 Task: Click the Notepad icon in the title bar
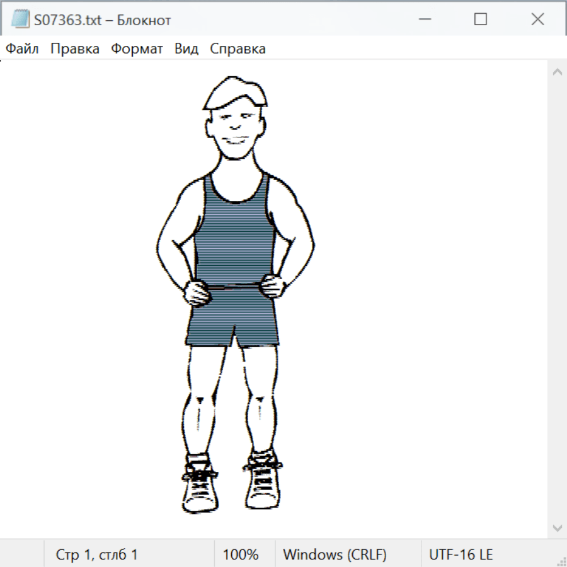20,20
